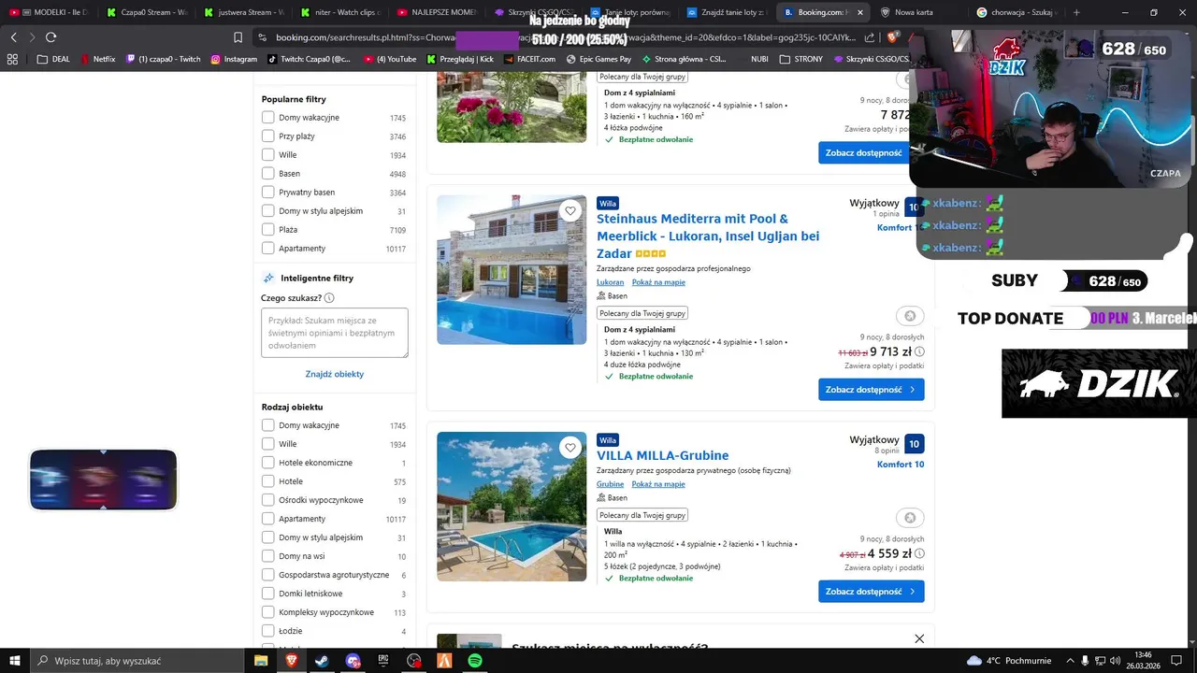1197x673 pixels.
Task: Share page via address bar icon
Action: [871, 37]
